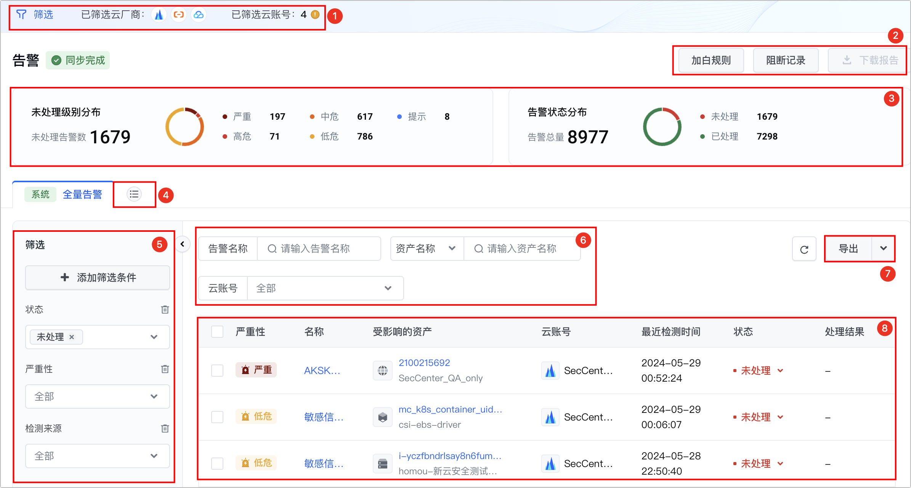Click the server asset icon for i-yczfbndrlsay8n6fum
This screenshot has height=488, width=911.
click(383, 463)
